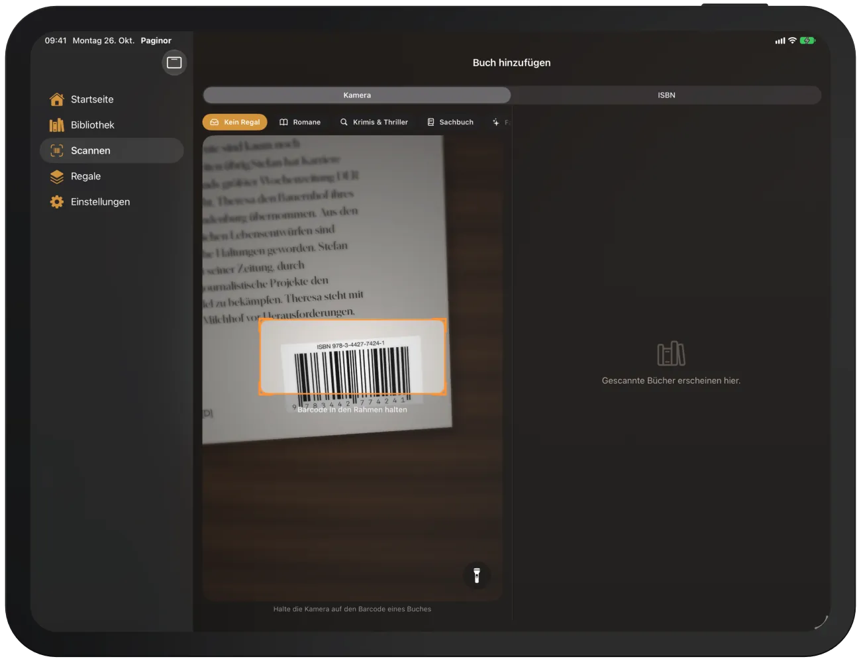Click 'Halte die Kamera auf den Barcode' hint
Screen dimensions: 861x661
click(352, 609)
